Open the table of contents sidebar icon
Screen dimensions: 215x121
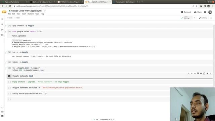coord(2,19)
